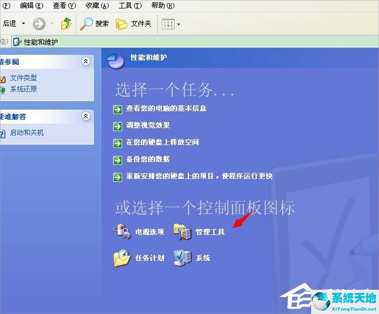Click the 管理工具 toolbox icon
The width and height of the screenshot is (379, 314).
183,232
